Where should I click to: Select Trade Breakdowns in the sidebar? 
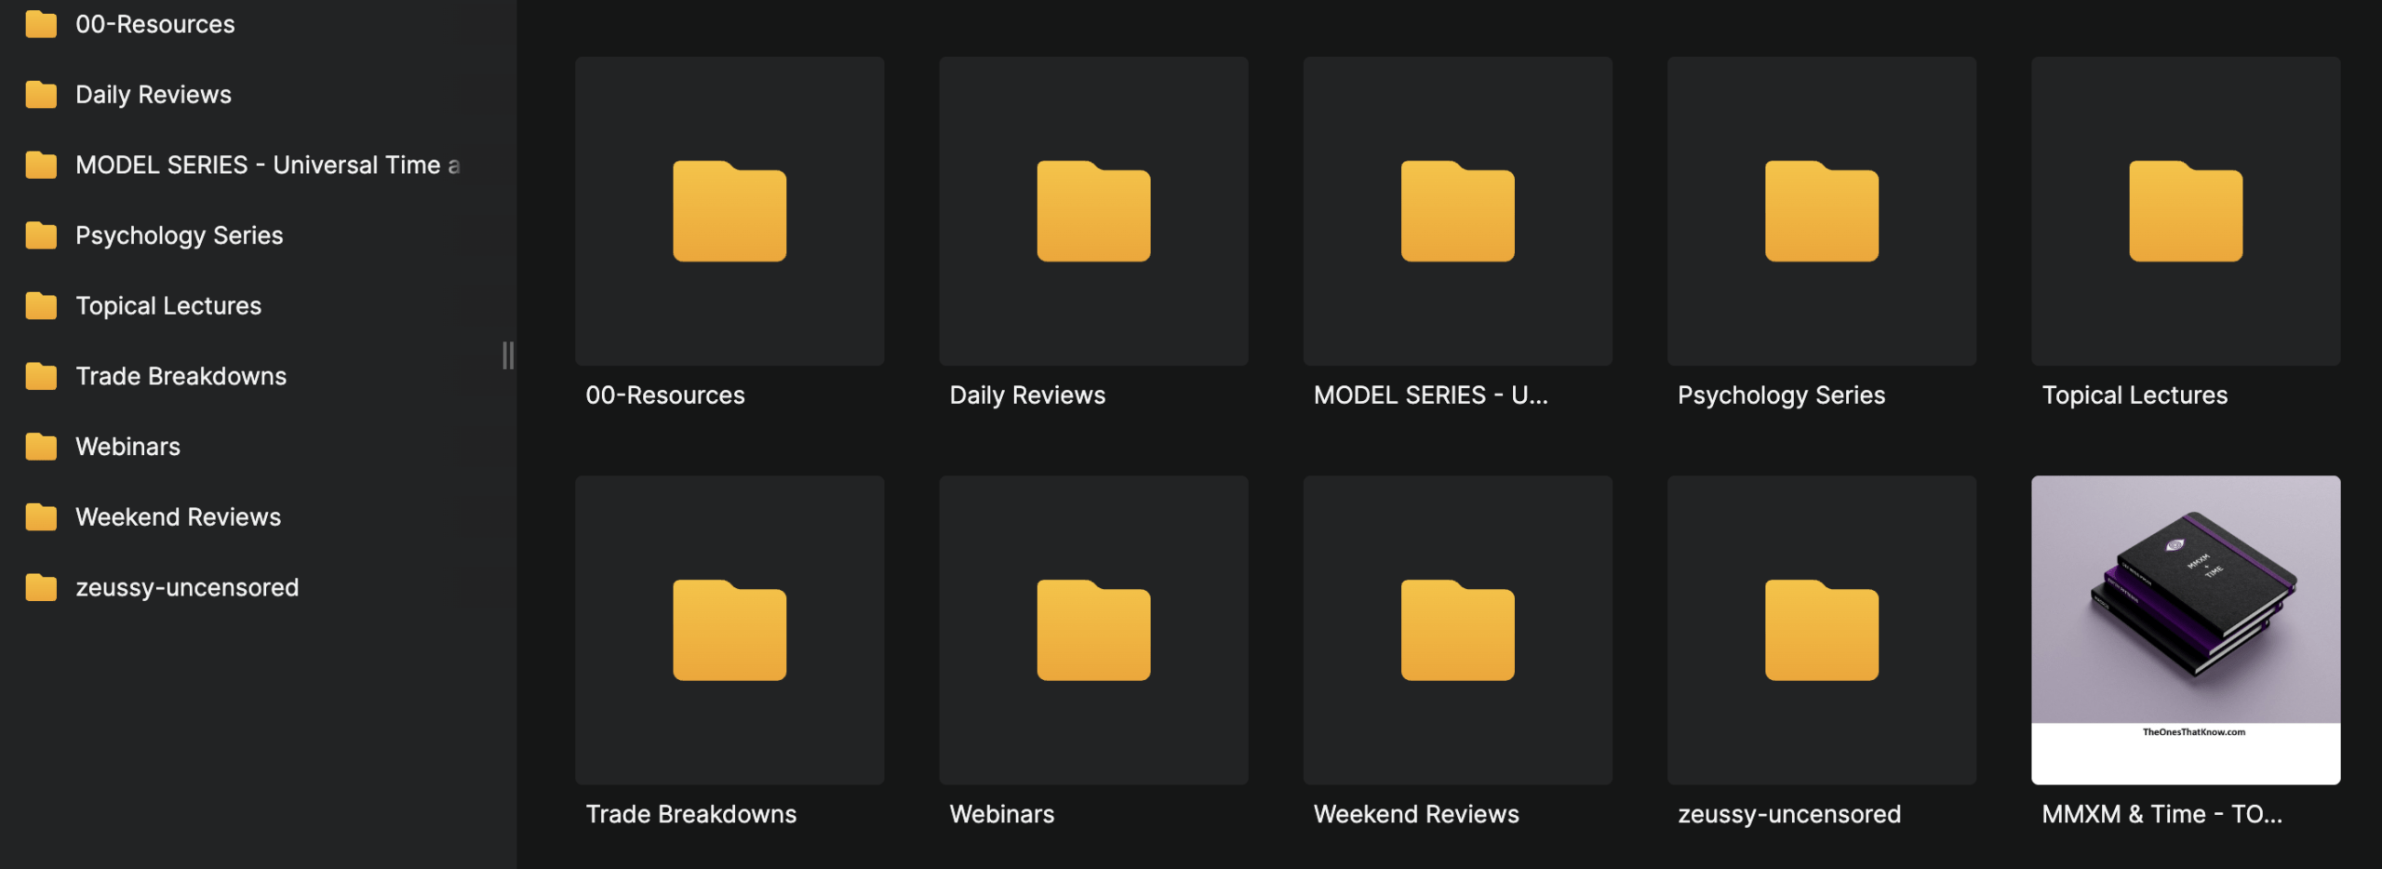(x=181, y=377)
